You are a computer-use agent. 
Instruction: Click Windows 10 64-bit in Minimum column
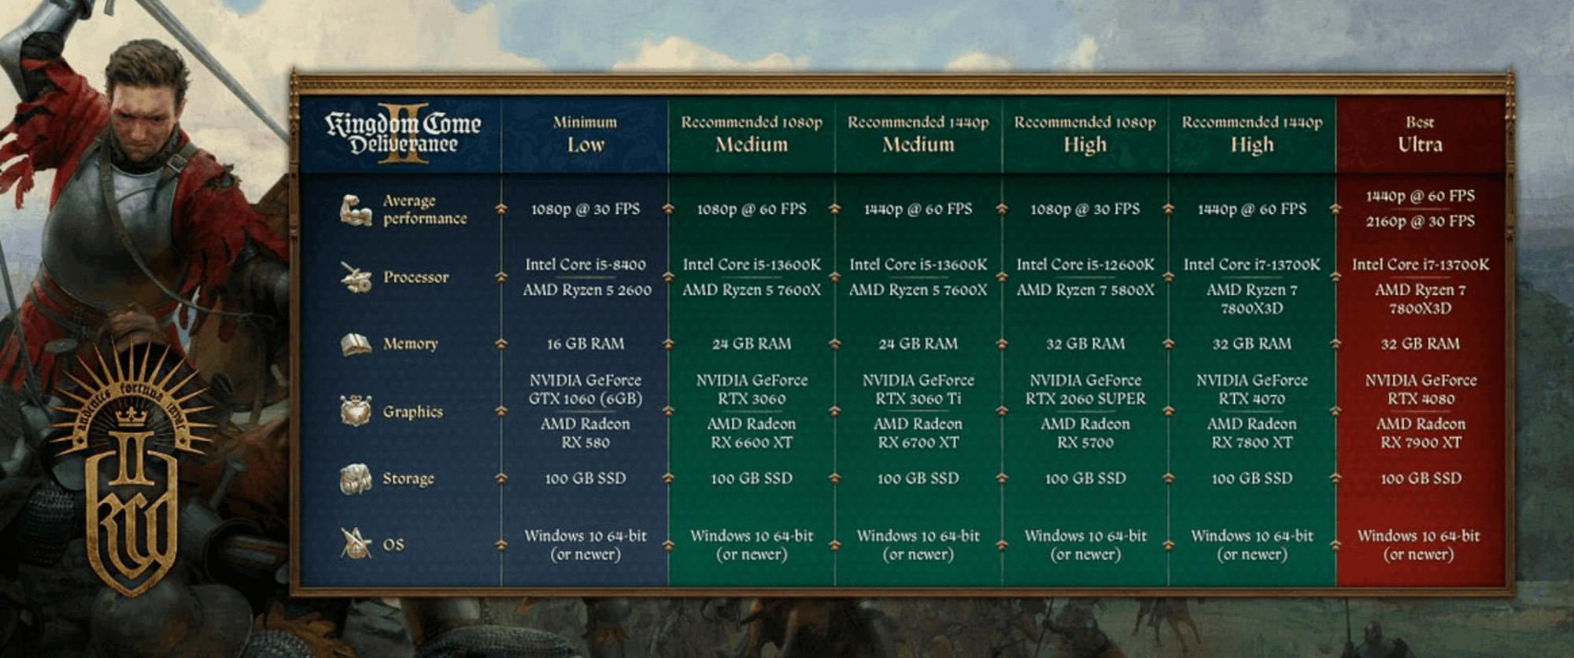[x=585, y=536]
